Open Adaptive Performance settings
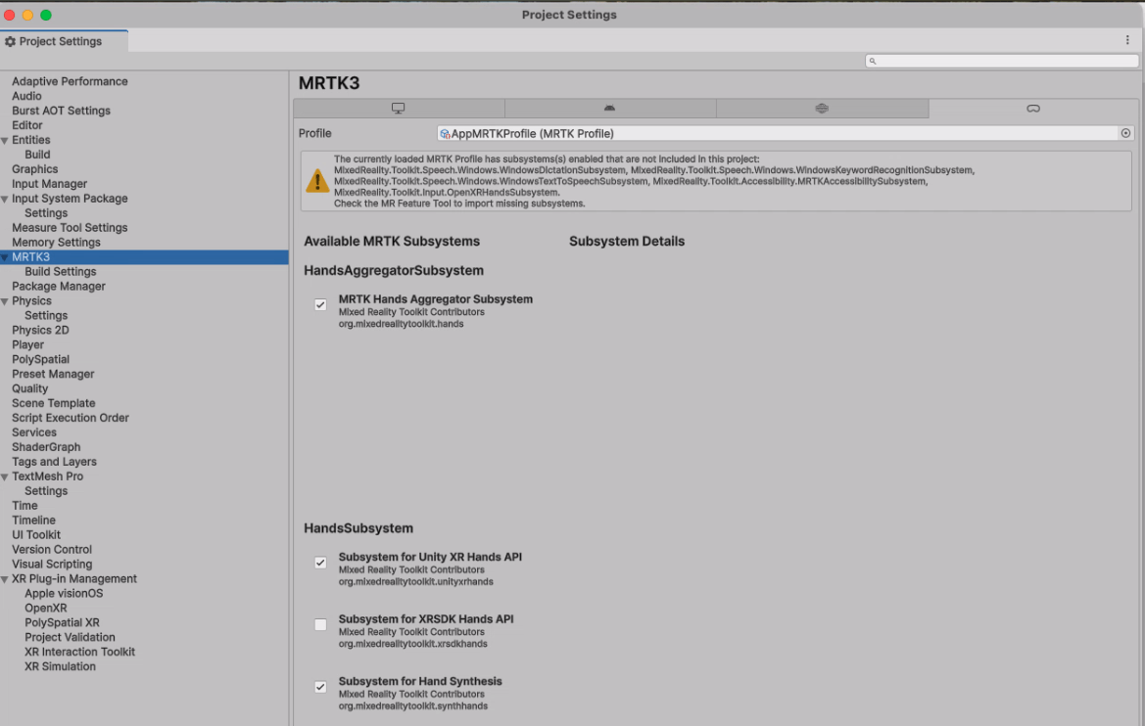 coord(70,82)
